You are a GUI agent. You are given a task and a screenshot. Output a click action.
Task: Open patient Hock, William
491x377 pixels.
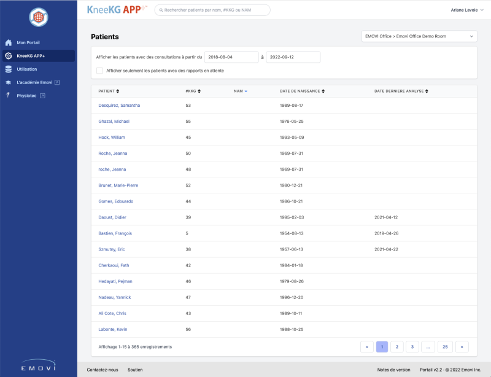112,138
